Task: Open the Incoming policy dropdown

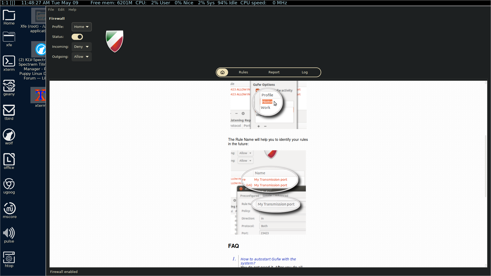Action: click(81, 47)
